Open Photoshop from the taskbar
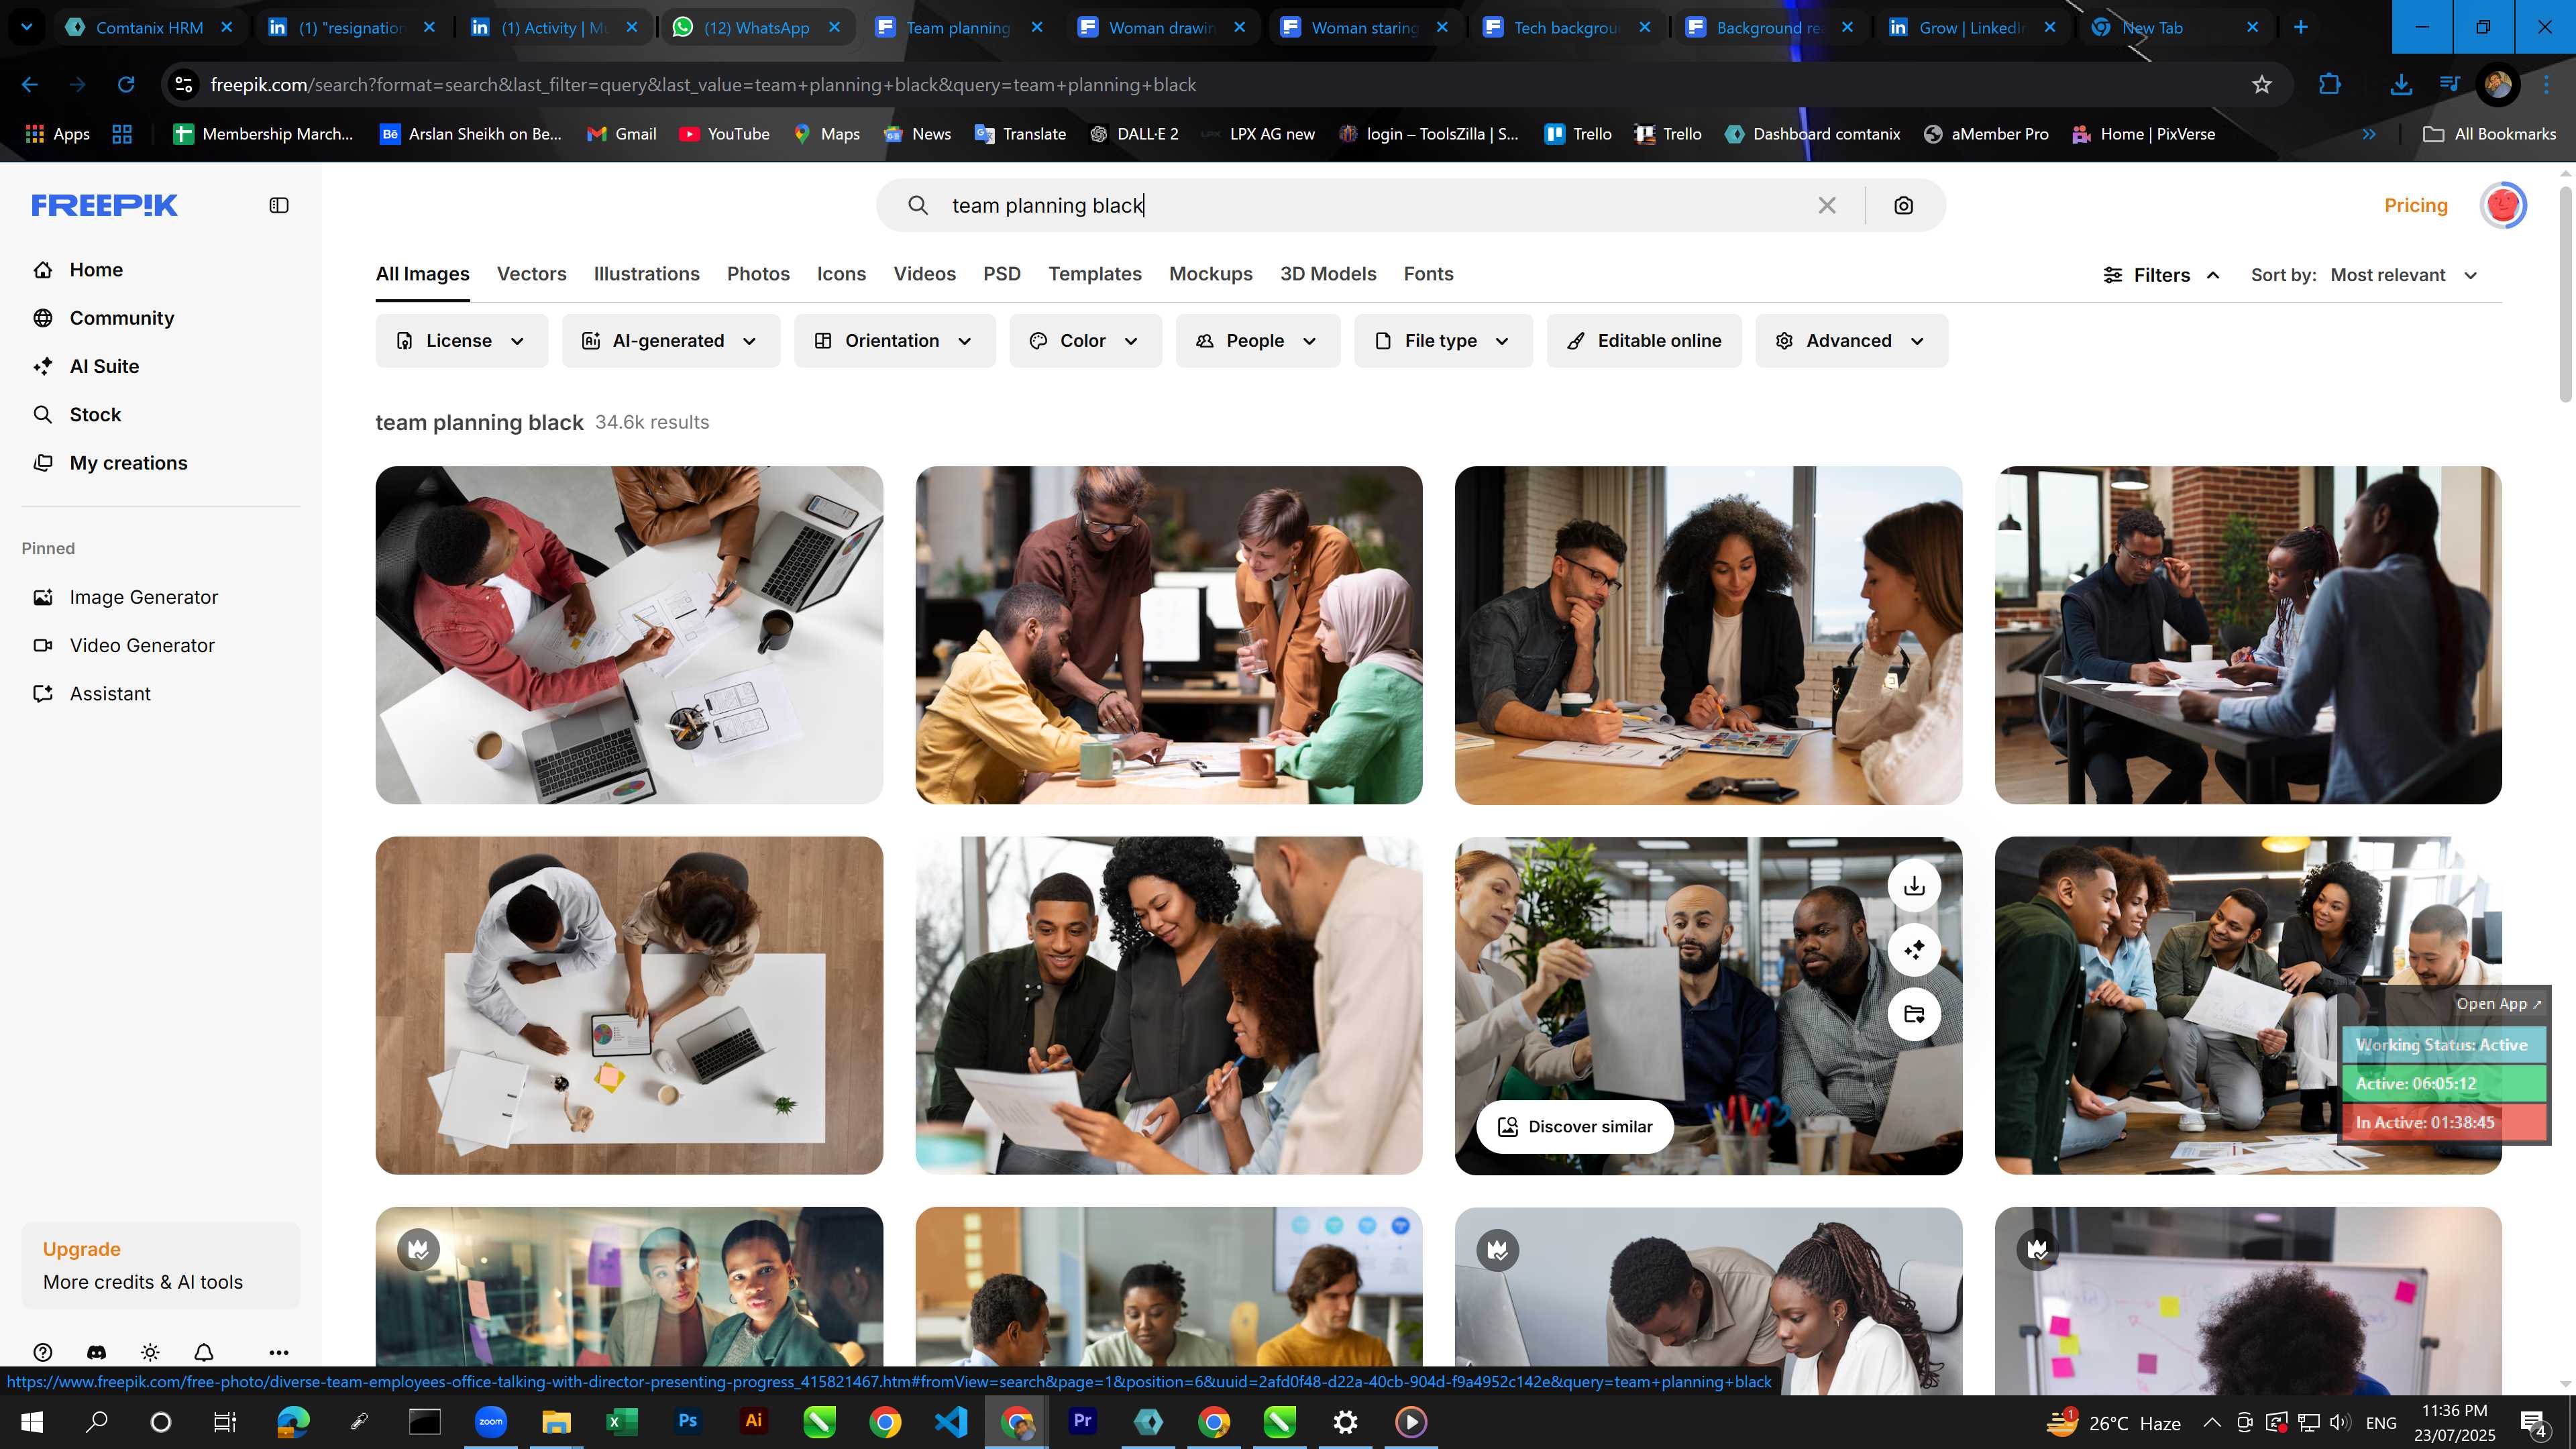This screenshot has height=1449, width=2576. pyautogui.click(x=688, y=1421)
